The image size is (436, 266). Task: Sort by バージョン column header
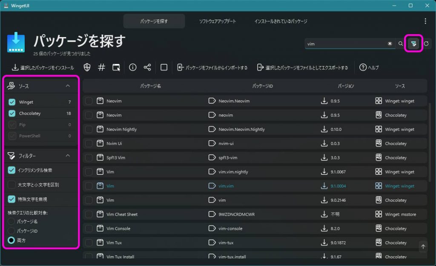[346, 86]
